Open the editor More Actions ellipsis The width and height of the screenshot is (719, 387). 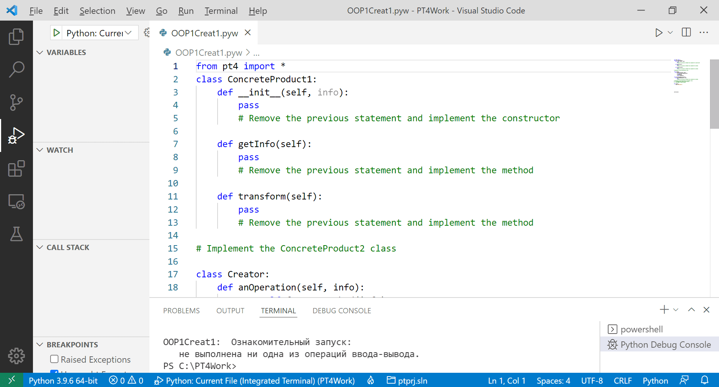[x=704, y=33]
